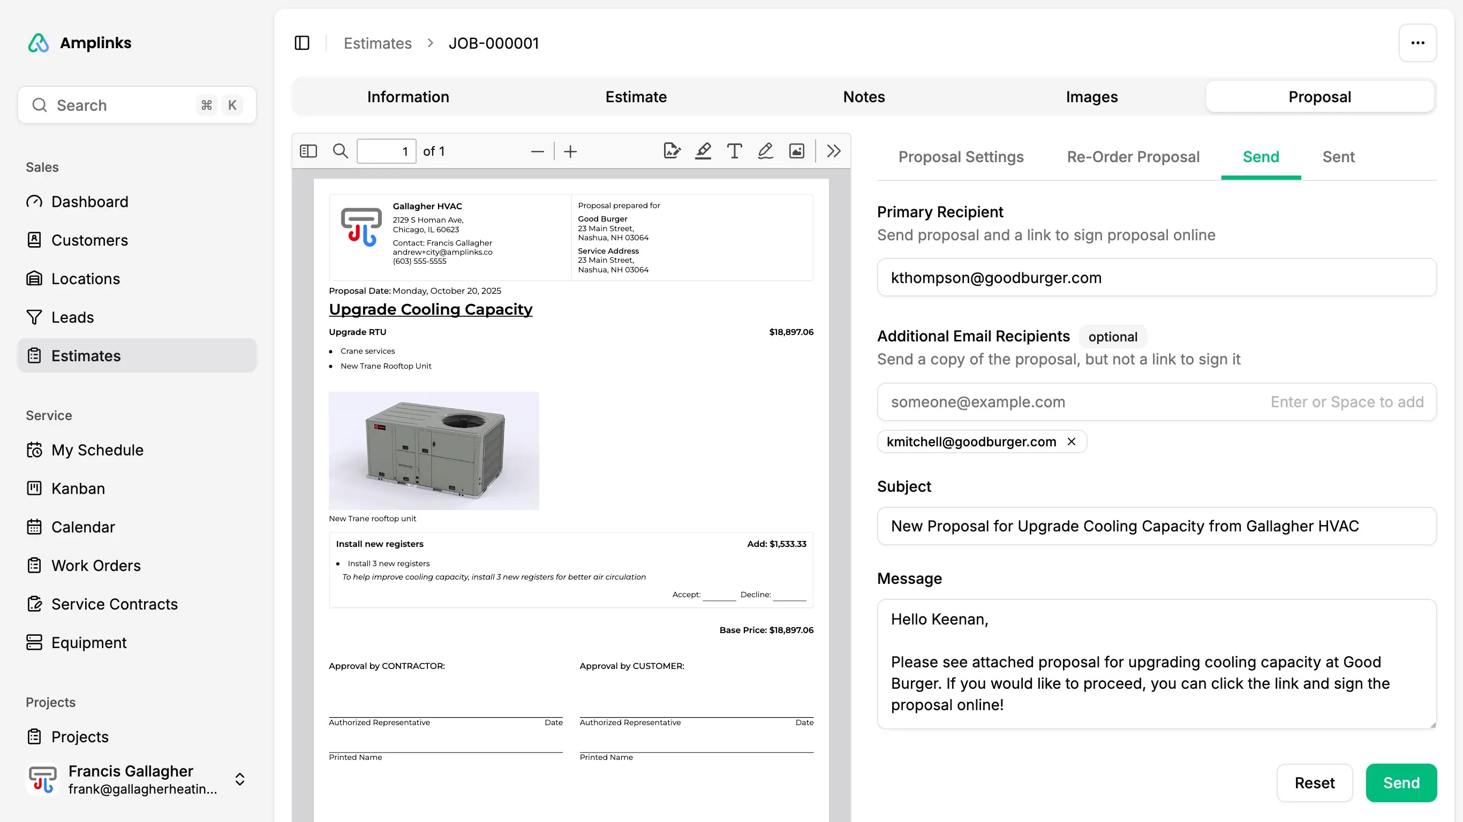Switch to the Sent tab
Screen dimensions: 1463x822
1338,157
